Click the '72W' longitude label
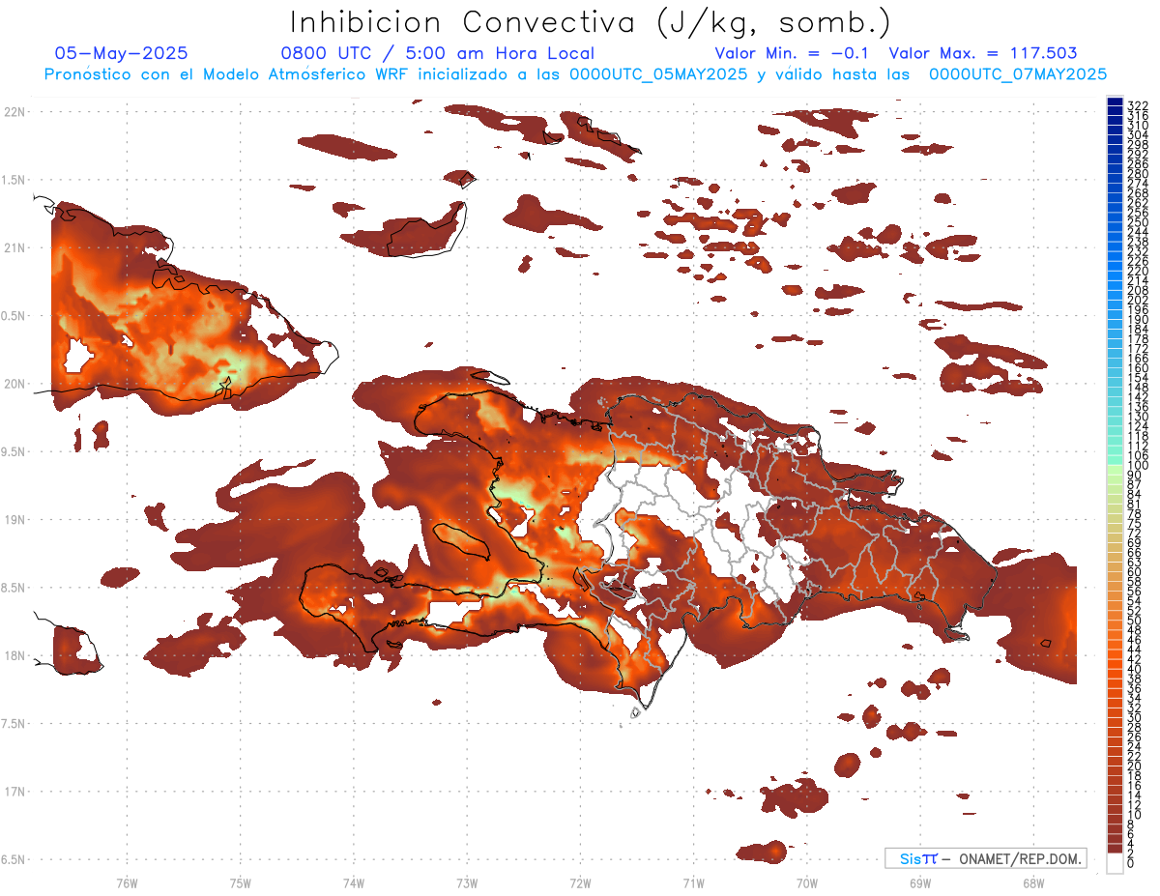 [580, 882]
